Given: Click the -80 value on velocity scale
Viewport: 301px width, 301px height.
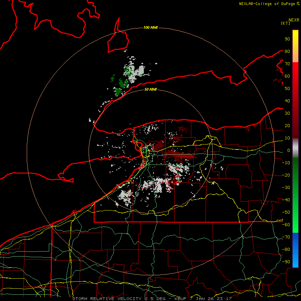Looking at the screenshot, I should (286, 249).
